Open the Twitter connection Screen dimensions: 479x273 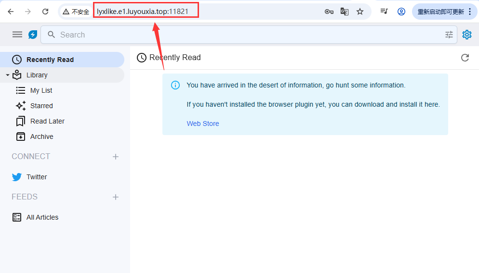point(36,177)
